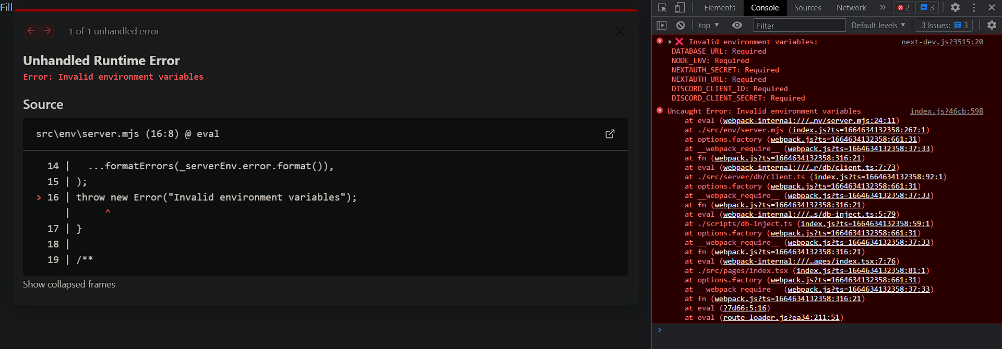Open the Default levels dropdown
1002x349 pixels.
point(878,25)
